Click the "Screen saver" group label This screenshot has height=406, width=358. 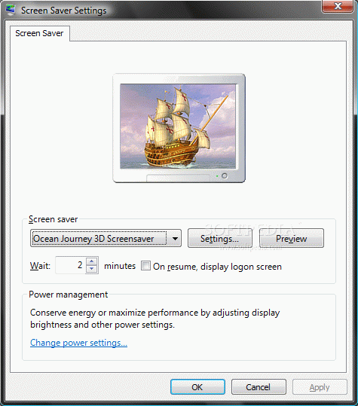pos(53,219)
